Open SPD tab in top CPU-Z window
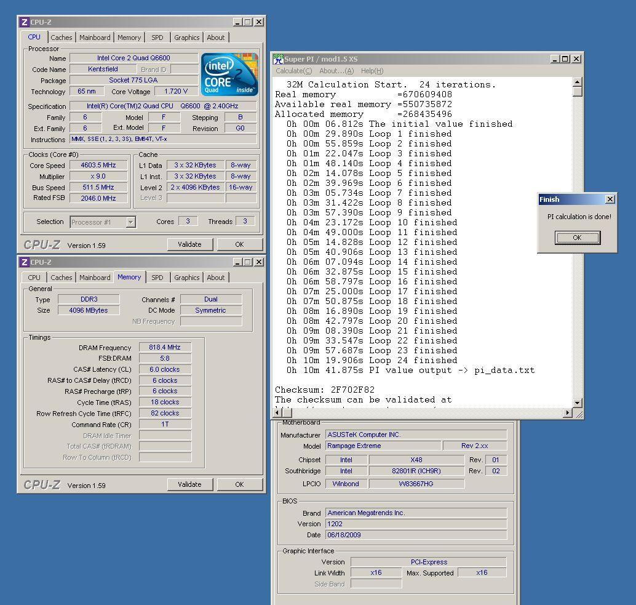636x605 pixels. [157, 38]
